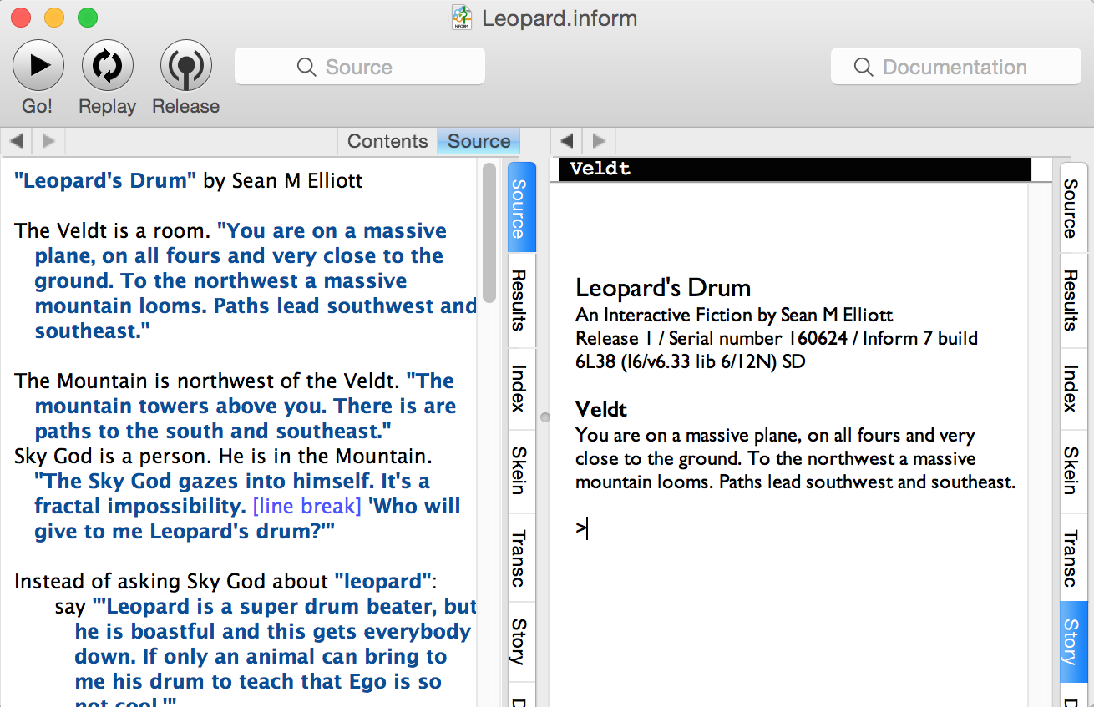
Task: Click the Inform icon in title bar
Action: tap(462, 18)
